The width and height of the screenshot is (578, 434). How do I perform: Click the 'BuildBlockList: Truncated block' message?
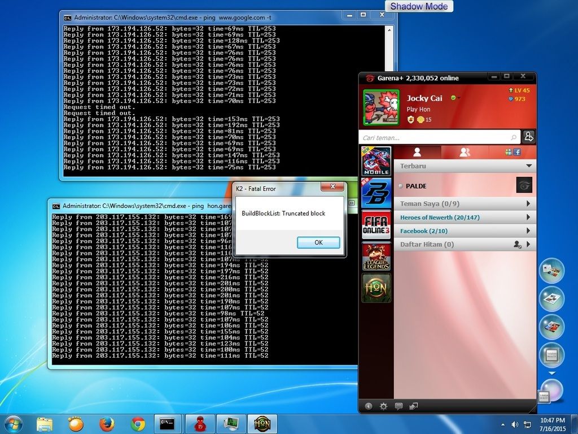(x=283, y=213)
